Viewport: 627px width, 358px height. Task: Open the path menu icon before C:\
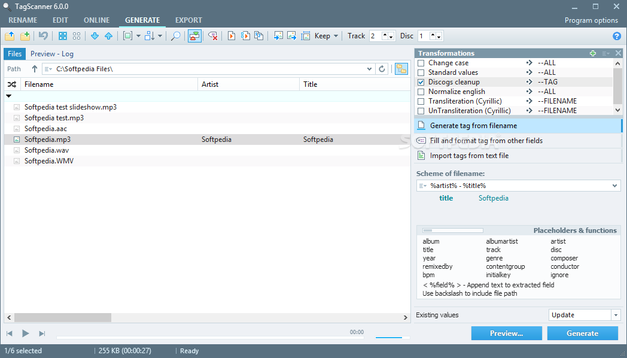click(x=48, y=69)
